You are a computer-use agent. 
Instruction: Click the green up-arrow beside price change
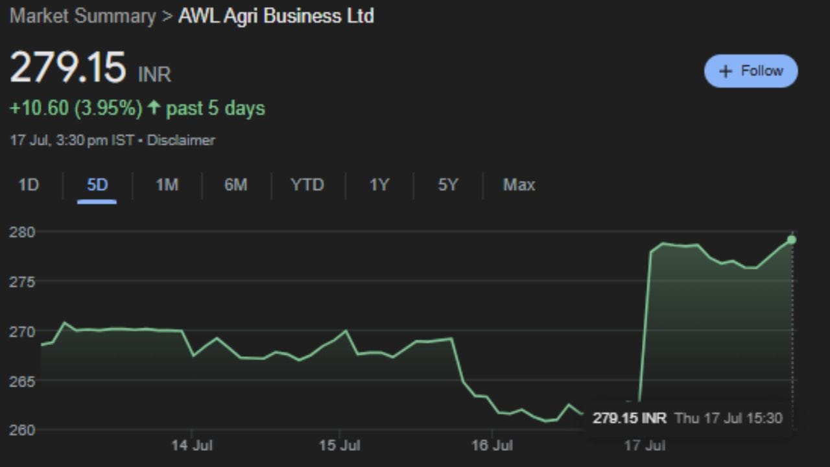pyautogui.click(x=154, y=108)
